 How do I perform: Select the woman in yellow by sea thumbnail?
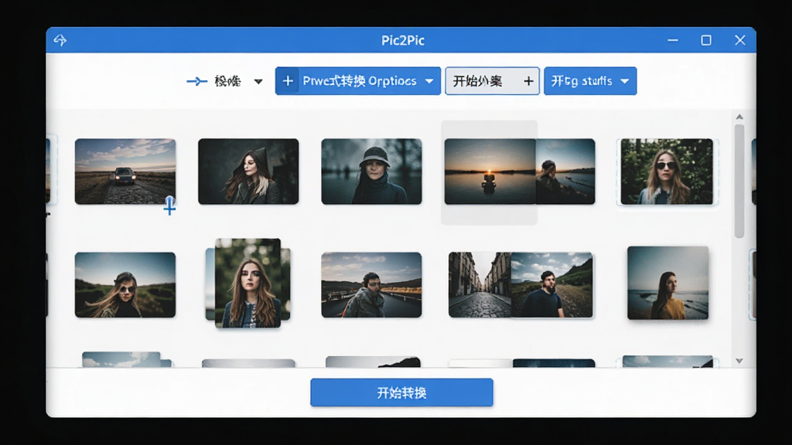coord(667,283)
